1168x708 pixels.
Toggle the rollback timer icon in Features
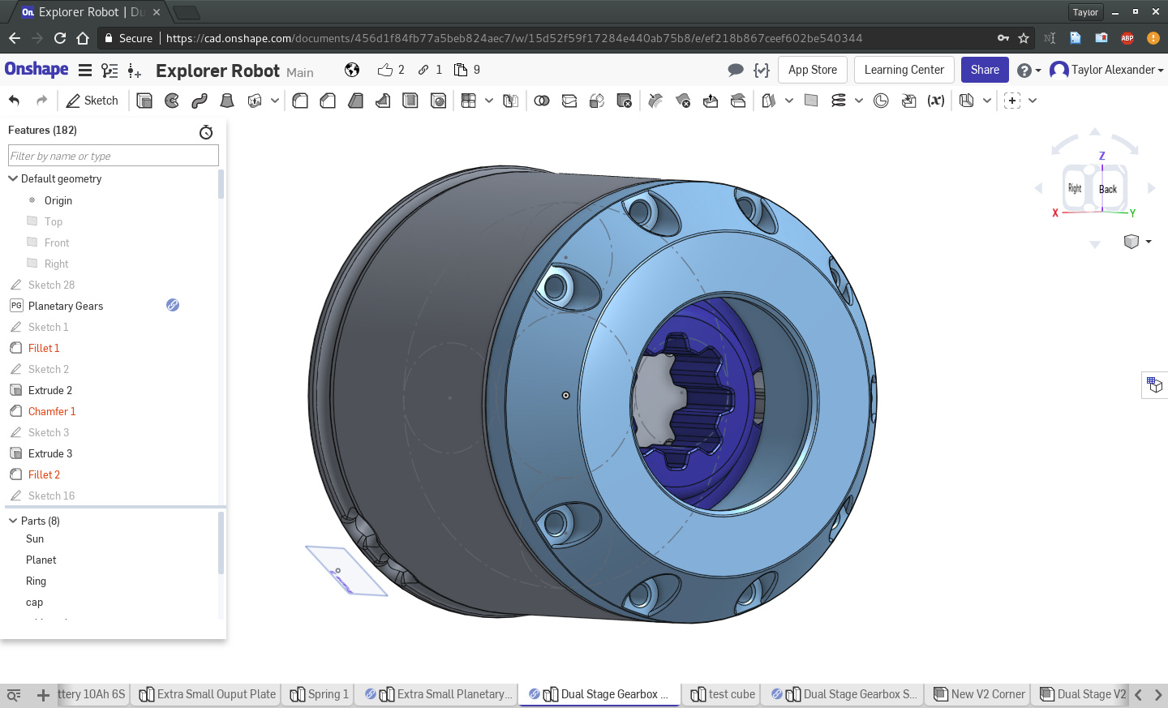click(x=206, y=131)
